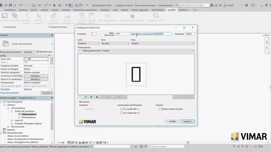Open the Architettura ribbon tab
This screenshot has height=152, width=271.
10,10
